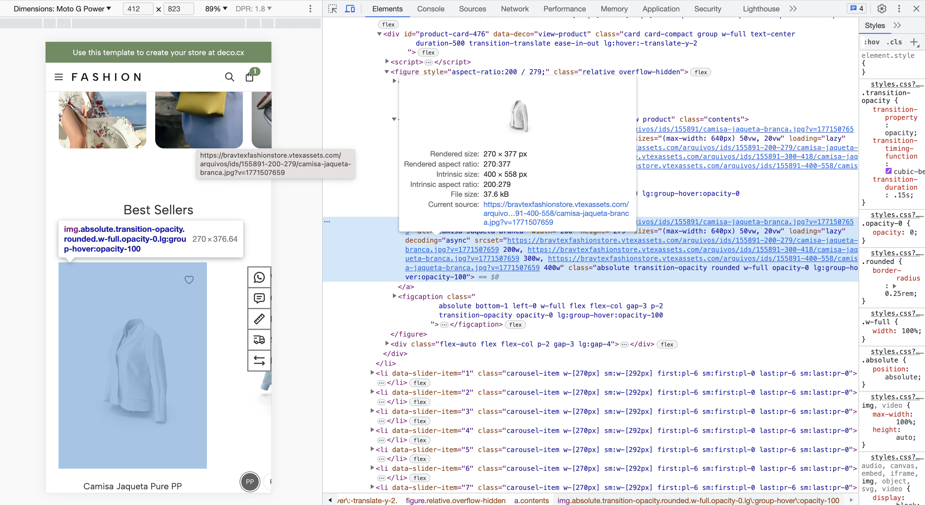Viewport: 925px width, 505px height.
Task: Toggle the :hov pseudo-class pane in Styles
Action: (x=872, y=42)
